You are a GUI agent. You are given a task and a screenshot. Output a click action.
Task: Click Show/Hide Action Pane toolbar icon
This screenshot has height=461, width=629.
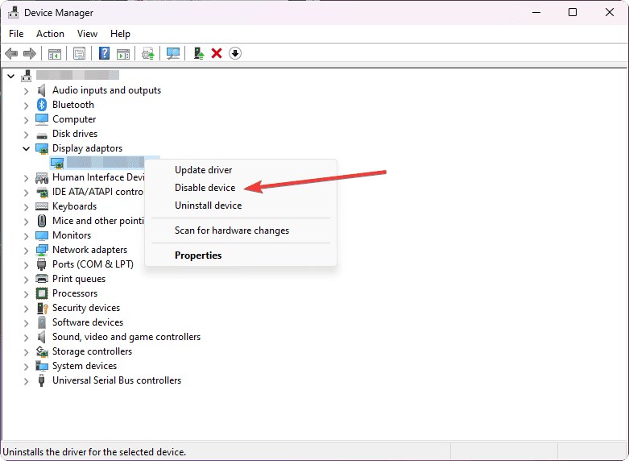point(123,53)
